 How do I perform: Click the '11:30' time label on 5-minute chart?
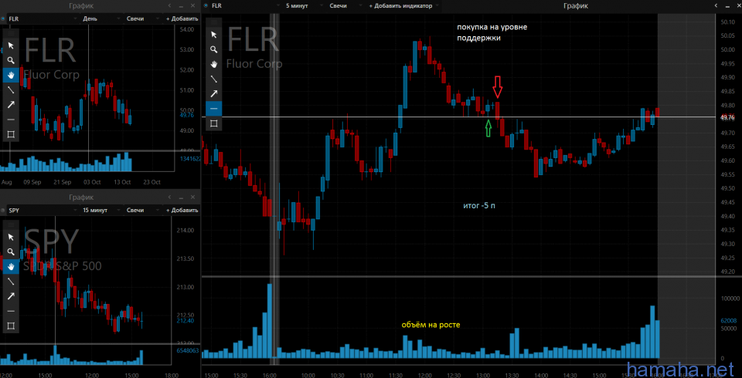coord(396,375)
